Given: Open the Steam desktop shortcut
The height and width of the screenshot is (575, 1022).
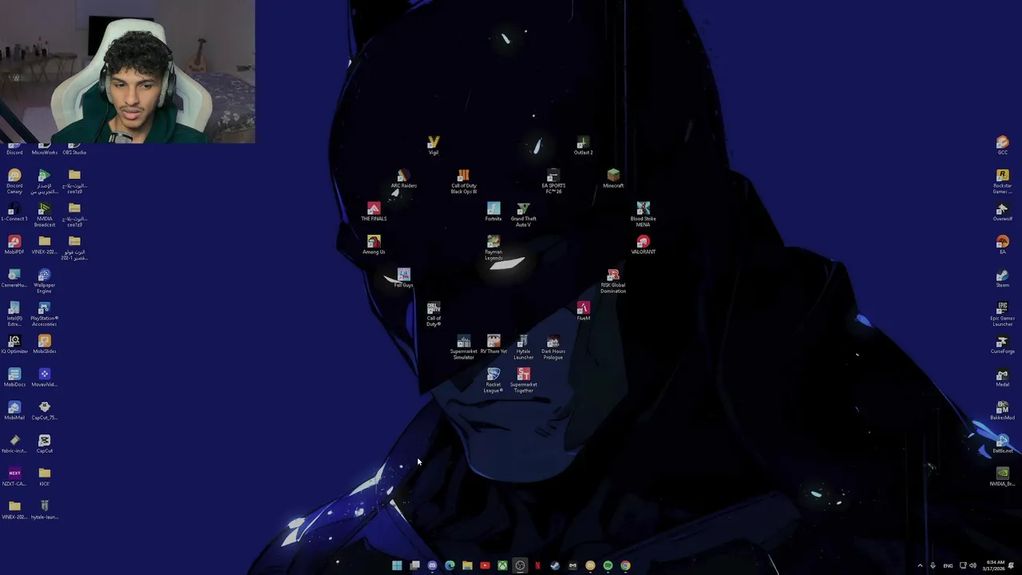Looking at the screenshot, I should pos(1002,278).
